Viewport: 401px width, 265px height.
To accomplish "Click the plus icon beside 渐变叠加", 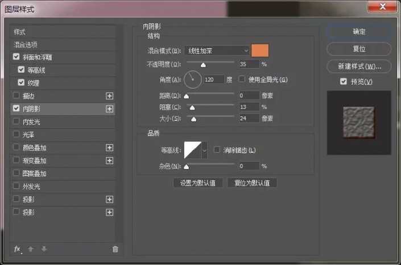I will click(110, 161).
